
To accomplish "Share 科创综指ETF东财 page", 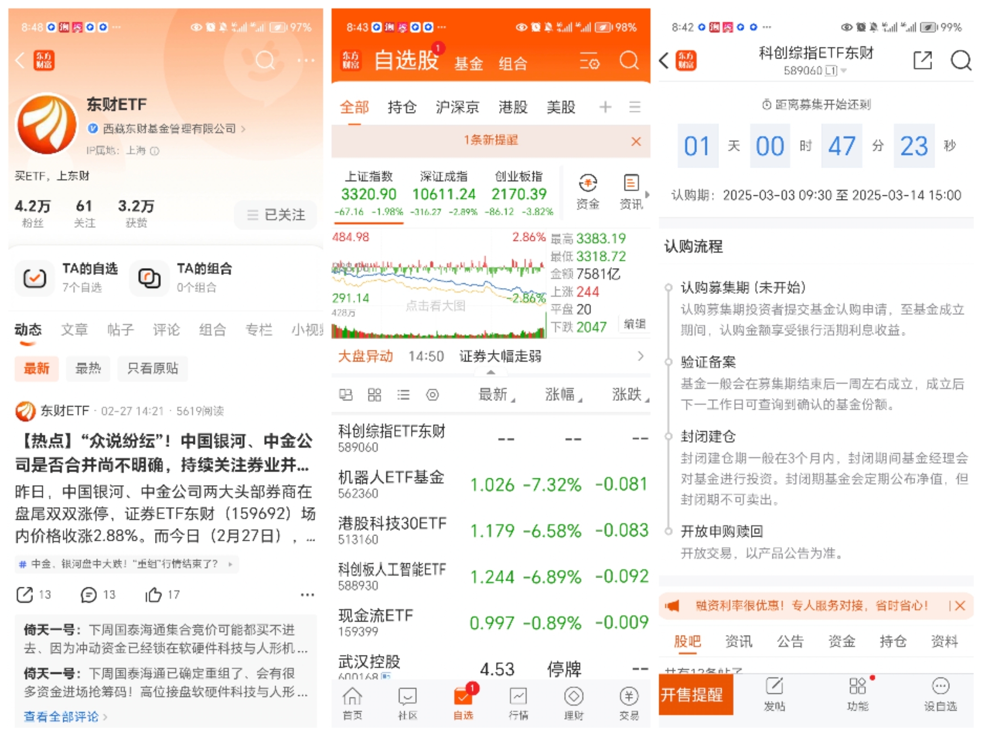I will point(922,60).
